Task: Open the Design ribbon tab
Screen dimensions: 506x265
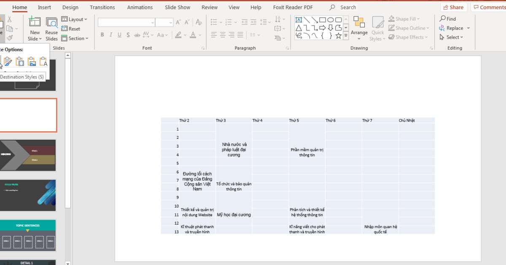Action: pyautogui.click(x=70, y=7)
